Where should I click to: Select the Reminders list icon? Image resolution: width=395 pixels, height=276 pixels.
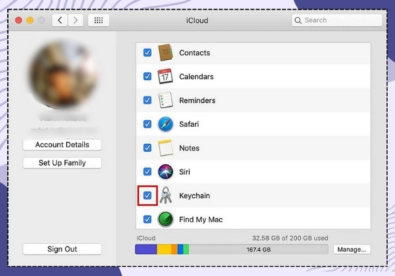pyautogui.click(x=165, y=100)
